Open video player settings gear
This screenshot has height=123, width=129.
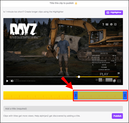(114, 81)
